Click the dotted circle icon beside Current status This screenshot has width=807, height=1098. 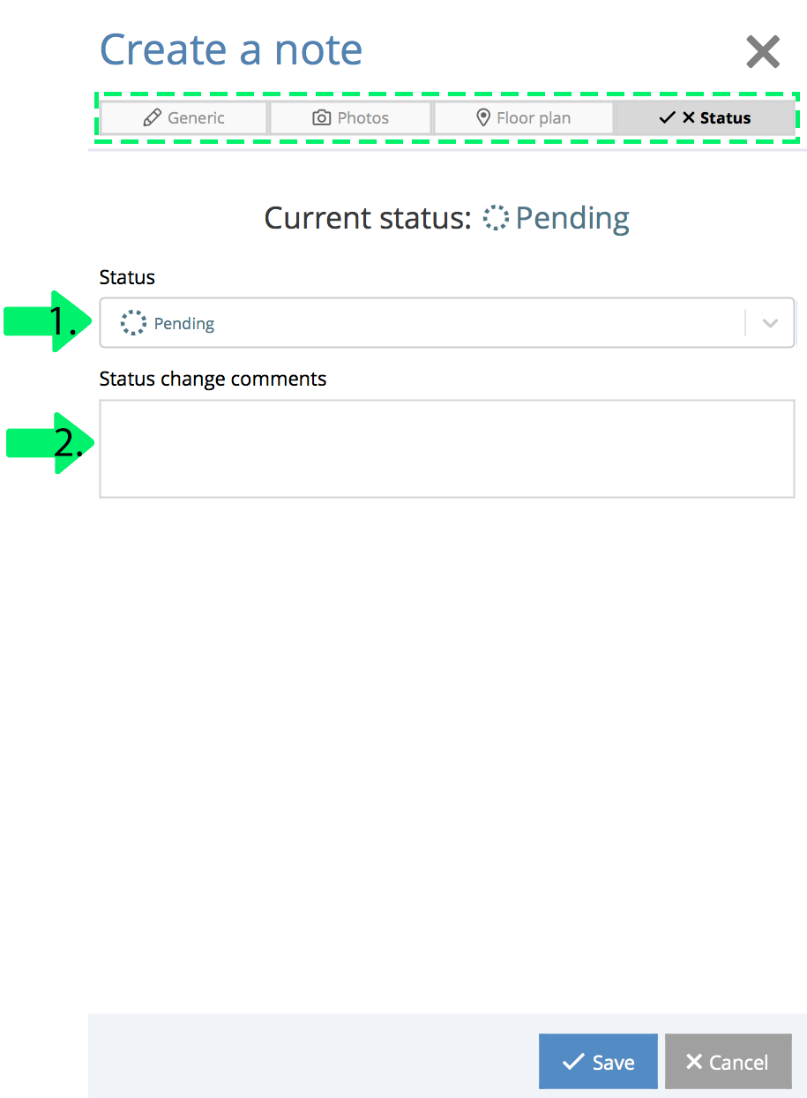[x=497, y=218]
